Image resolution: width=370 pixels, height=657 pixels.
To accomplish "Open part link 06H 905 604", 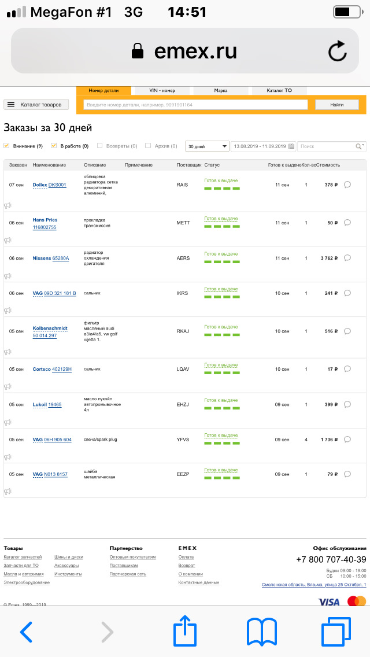I will tap(58, 440).
